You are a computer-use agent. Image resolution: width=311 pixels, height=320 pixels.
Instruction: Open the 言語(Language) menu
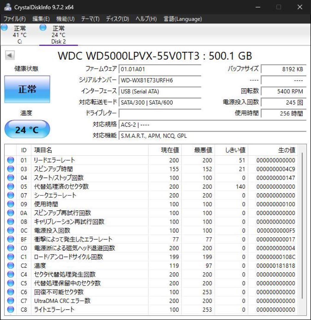(x=182, y=19)
